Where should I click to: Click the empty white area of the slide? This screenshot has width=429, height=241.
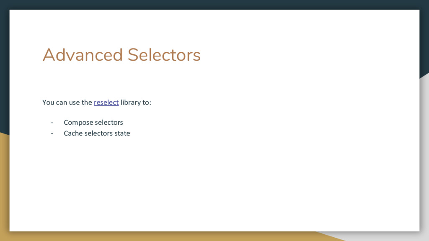point(274,169)
